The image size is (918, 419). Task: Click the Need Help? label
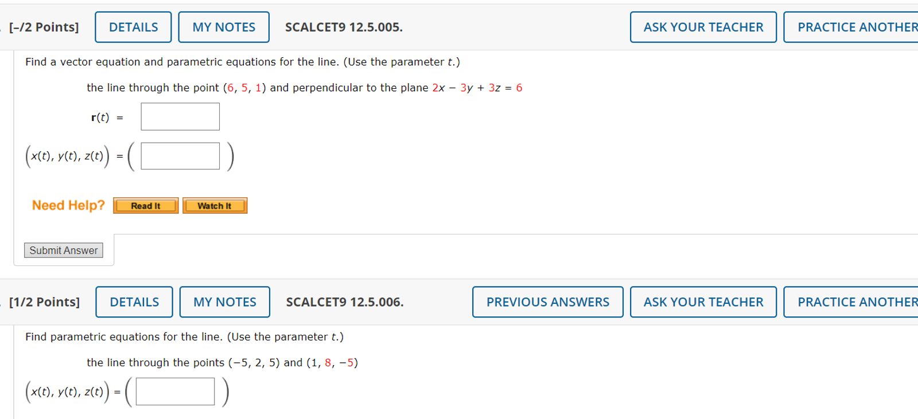click(x=68, y=205)
